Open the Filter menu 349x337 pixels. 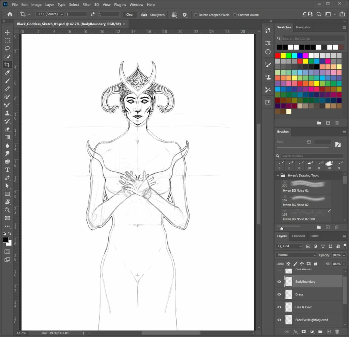click(87, 5)
